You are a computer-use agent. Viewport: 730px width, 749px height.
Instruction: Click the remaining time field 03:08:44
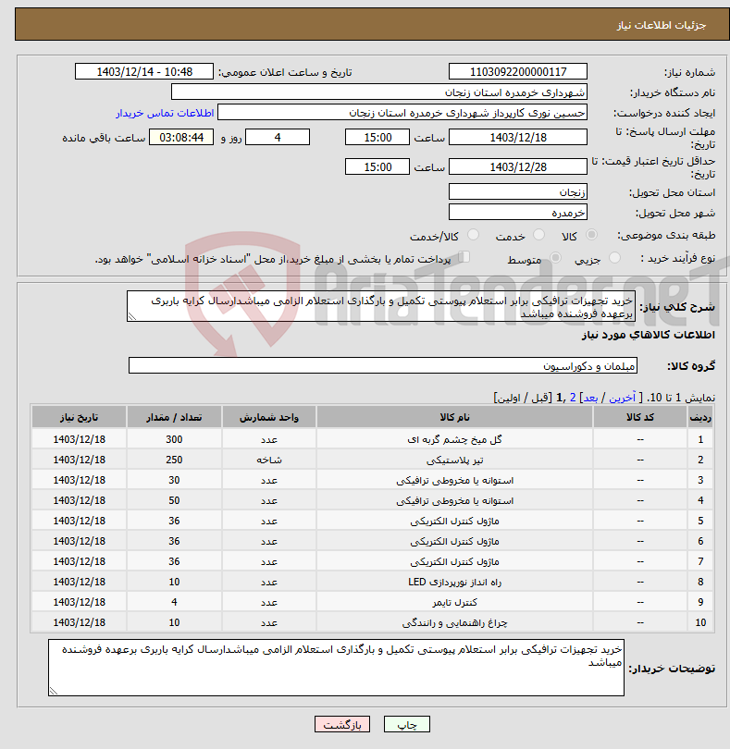tap(181, 138)
